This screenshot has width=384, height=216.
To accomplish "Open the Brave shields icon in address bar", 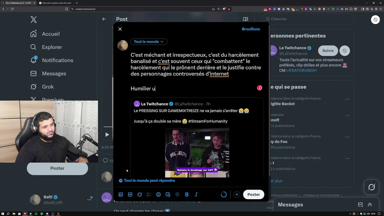I will tap(224, 9).
